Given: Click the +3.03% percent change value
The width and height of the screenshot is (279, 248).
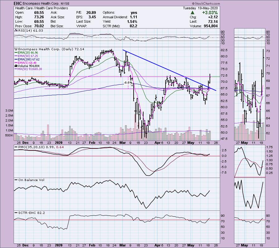Looking at the screenshot, I should point(210,13).
